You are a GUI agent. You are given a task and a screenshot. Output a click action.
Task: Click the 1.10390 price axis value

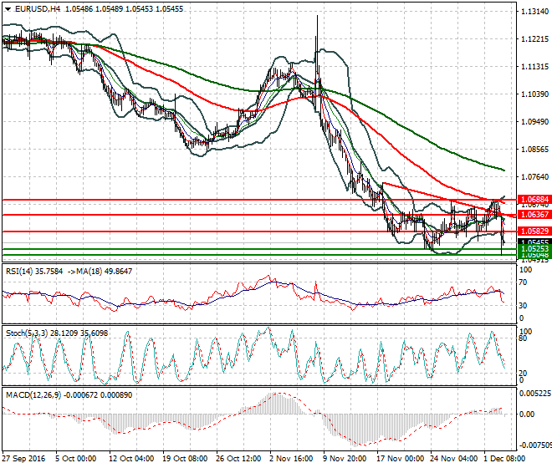(534, 94)
